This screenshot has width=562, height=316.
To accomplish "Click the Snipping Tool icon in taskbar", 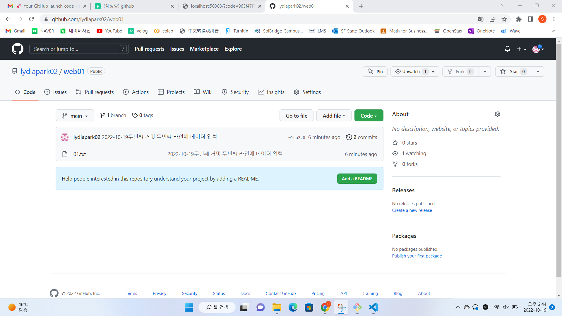I will (341, 307).
